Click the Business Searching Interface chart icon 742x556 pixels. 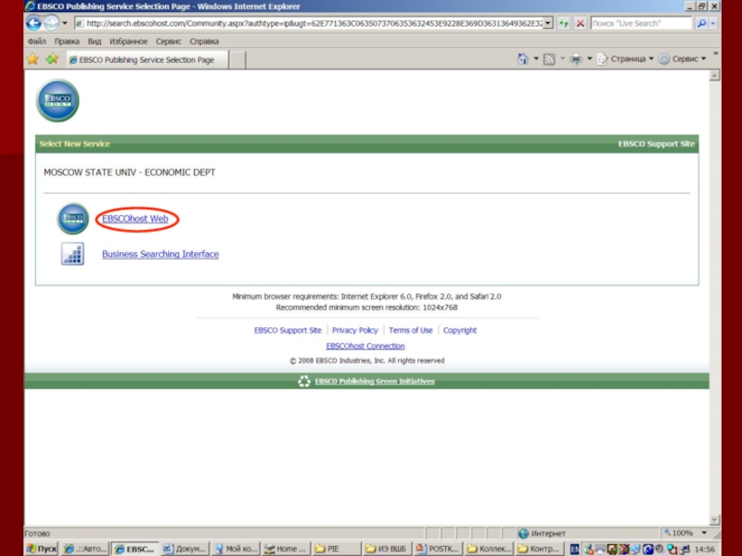72,254
